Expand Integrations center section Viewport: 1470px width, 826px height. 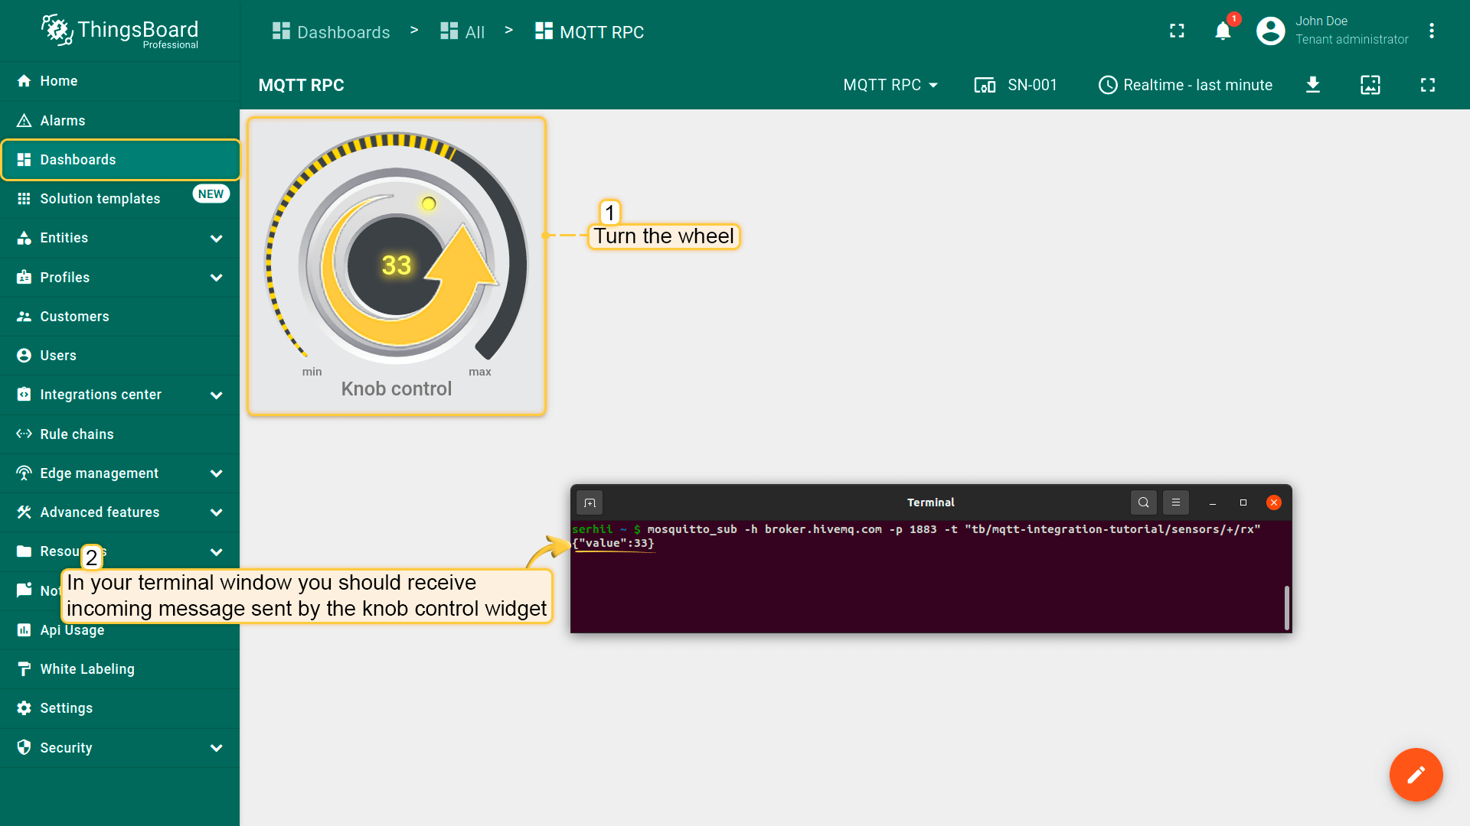[x=217, y=395]
